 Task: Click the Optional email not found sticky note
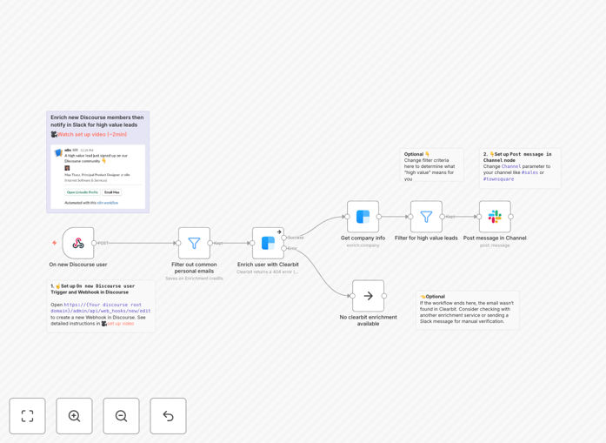coord(468,311)
